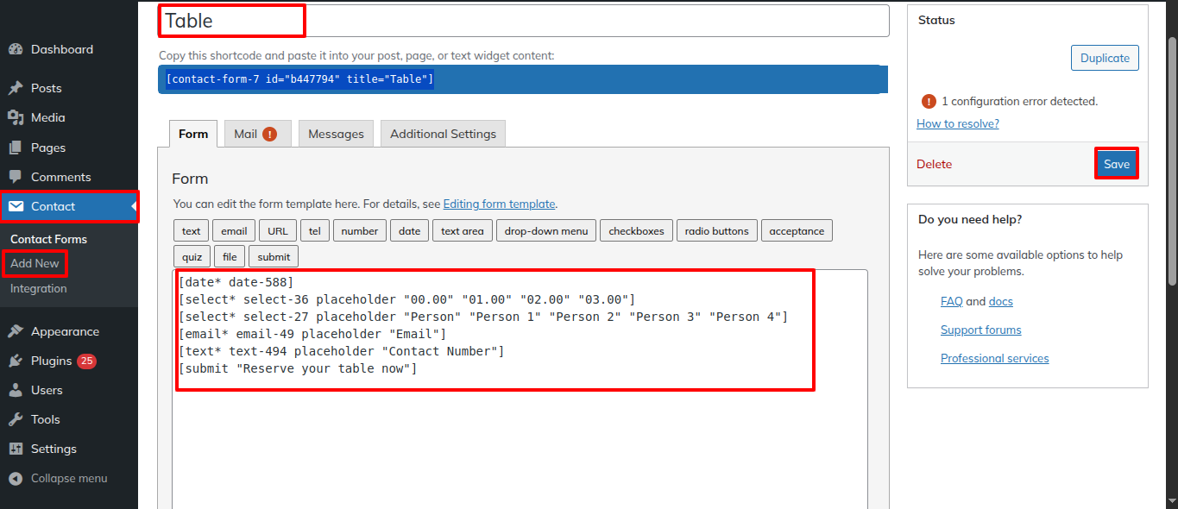Screen dimensions: 1178x509
Task: Click the Contact envelope icon
Action: (16, 206)
